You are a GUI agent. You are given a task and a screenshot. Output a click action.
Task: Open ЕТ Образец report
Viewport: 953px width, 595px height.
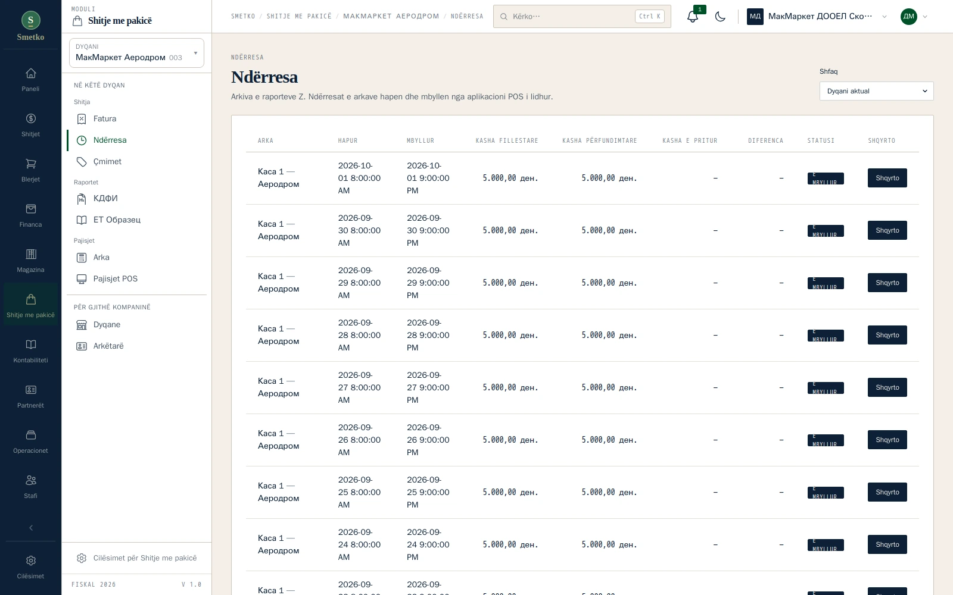pos(136,220)
